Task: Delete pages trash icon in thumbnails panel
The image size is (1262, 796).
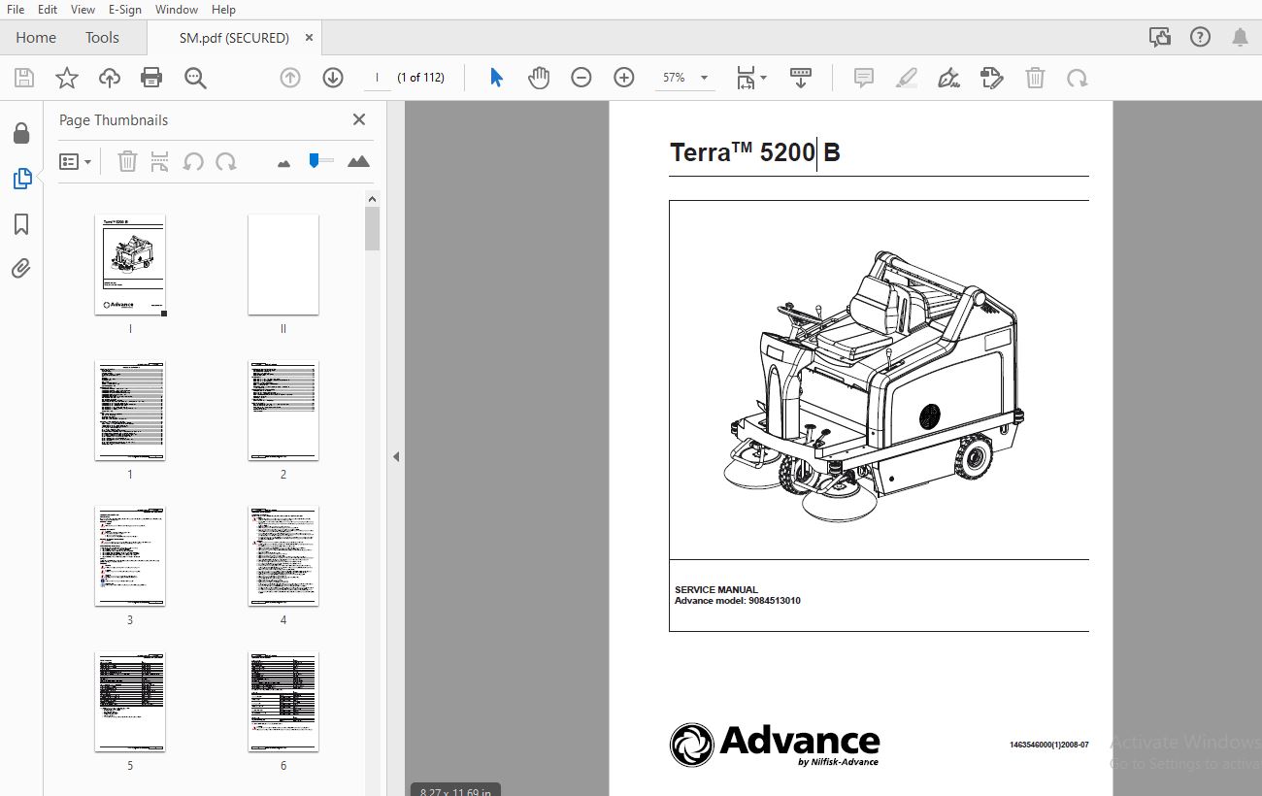Action: point(127,161)
